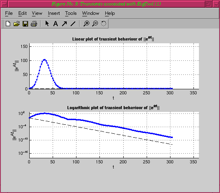Click the Print toolbar icon

point(34,23)
